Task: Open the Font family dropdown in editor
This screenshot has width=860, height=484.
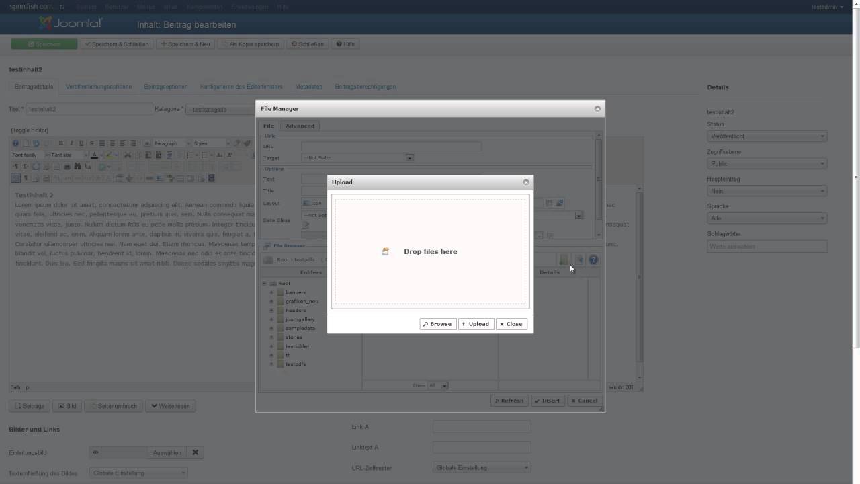Action: tap(30, 155)
